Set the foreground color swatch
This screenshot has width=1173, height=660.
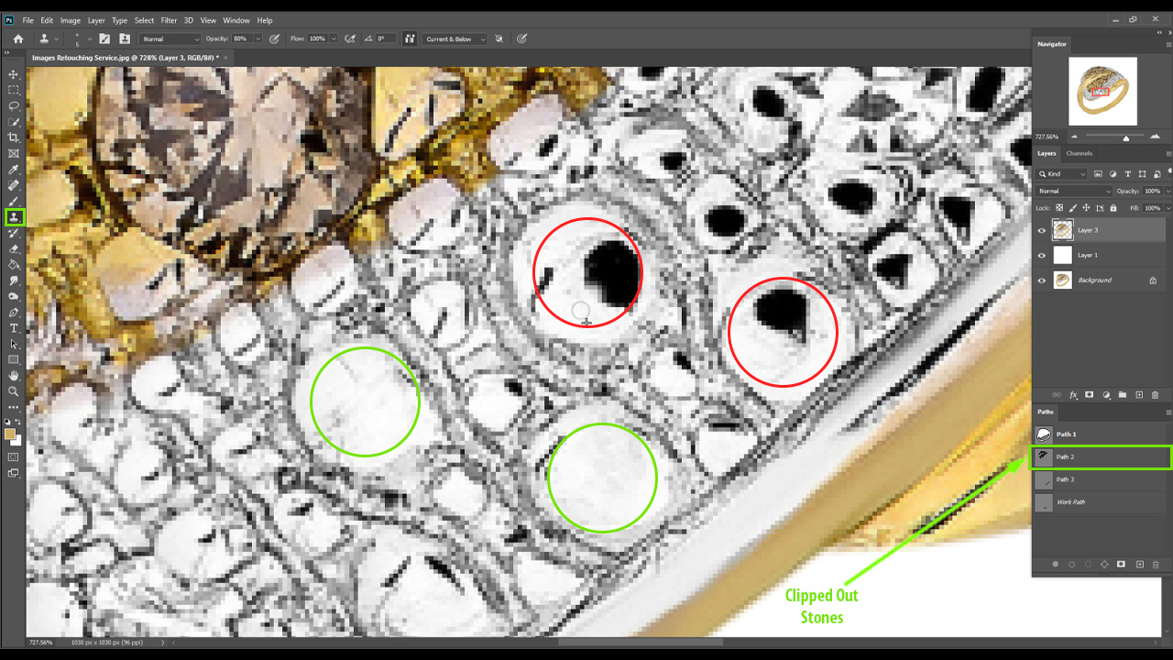click(10, 434)
